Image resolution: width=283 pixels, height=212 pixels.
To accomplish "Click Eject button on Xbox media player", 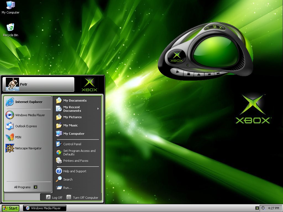I will [199, 74].
